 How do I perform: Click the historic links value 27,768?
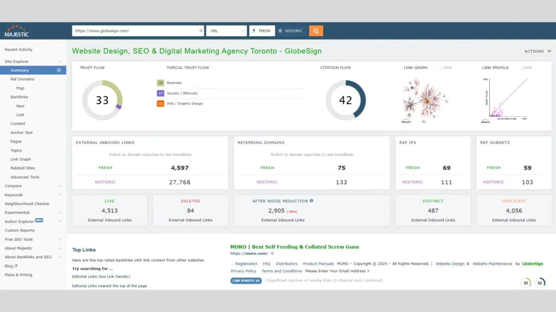[x=180, y=182]
